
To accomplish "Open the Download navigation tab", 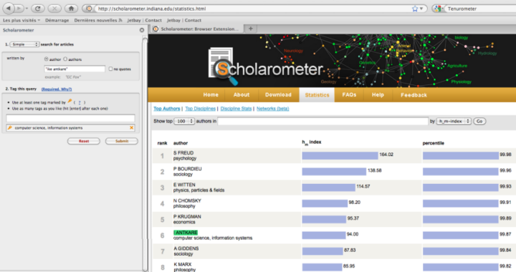I will pyautogui.click(x=278, y=94).
